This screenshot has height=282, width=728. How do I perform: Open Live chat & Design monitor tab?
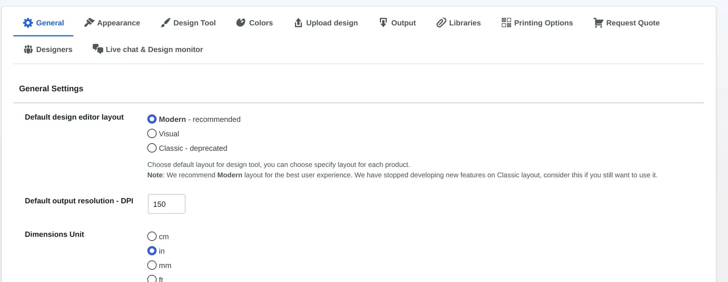pyautogui.click(x=148, y=49)
